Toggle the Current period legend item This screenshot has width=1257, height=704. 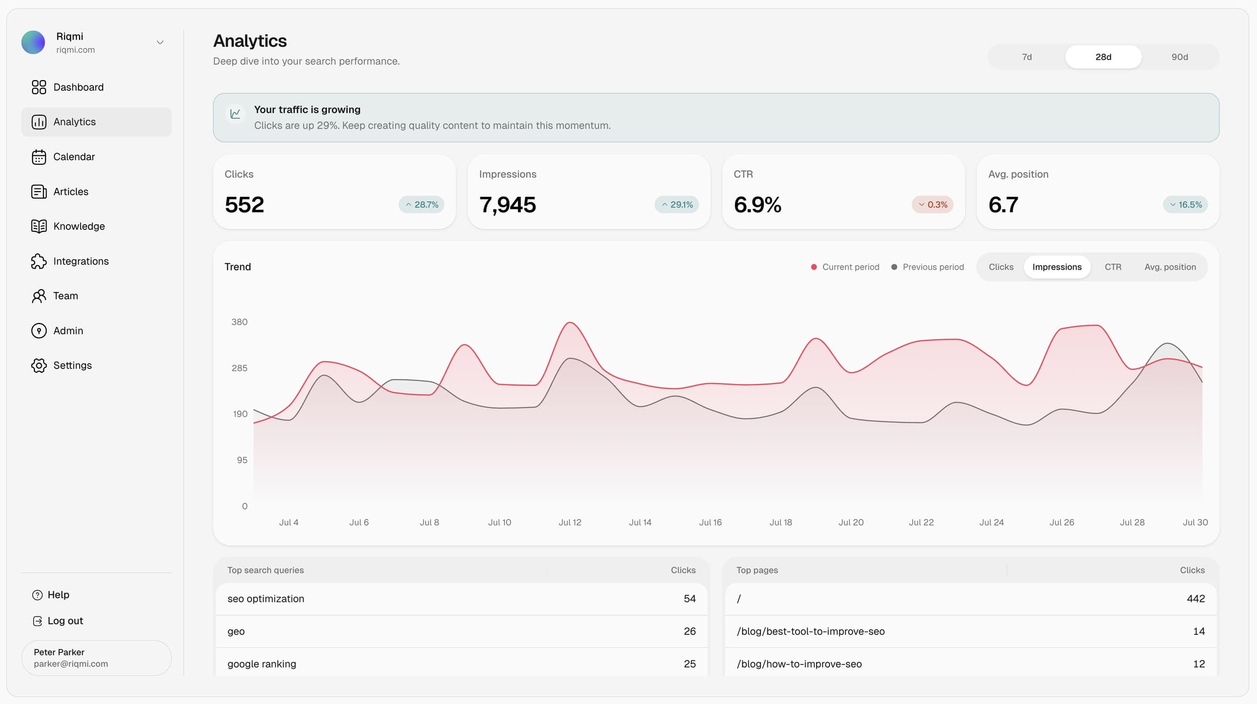point(845,267)
